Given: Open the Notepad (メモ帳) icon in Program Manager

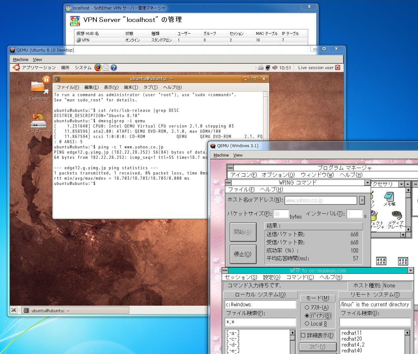Looking at the screenshot, I should tap(389, 198).
